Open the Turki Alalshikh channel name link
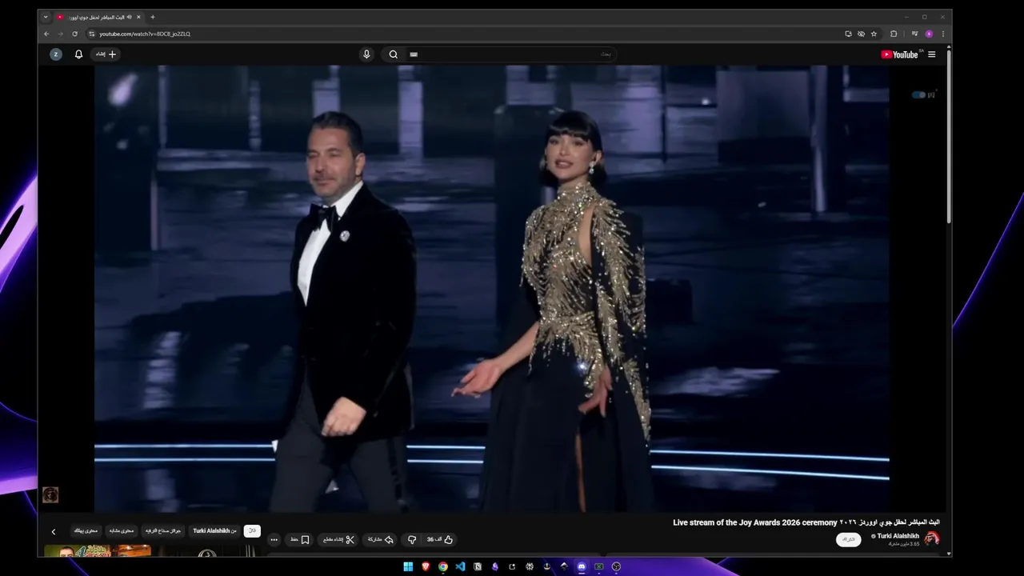Screen dimensions: 1024x576 [898, 536]
